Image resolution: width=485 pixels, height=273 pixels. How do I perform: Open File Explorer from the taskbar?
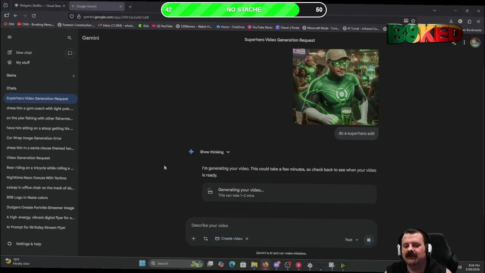(254, 265)
